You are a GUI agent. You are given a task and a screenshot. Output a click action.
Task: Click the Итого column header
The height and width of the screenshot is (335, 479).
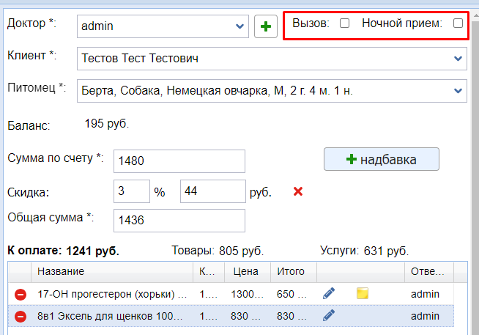(x=293, y=272)
